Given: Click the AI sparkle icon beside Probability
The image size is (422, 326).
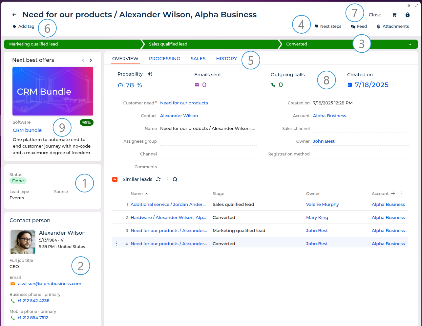Looking at the screenshot, I should (x=150, y=74).
